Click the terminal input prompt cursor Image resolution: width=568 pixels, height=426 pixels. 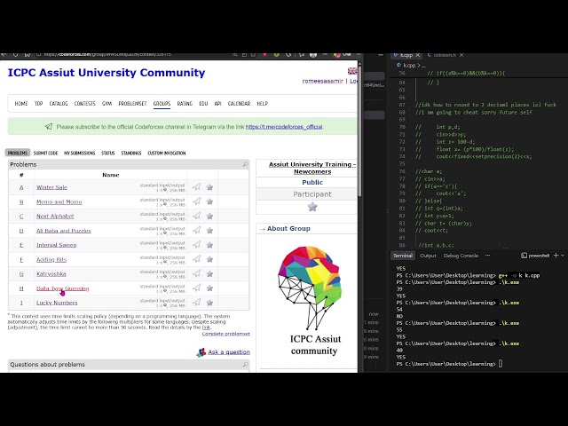coord(501,364)
